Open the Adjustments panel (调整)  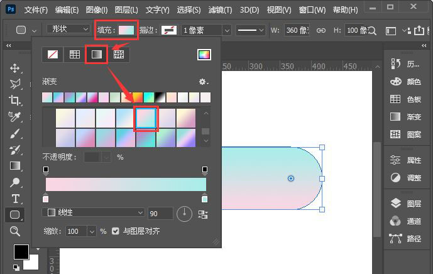[405, 178]
